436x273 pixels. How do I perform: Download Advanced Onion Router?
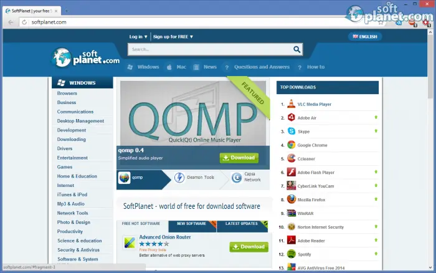[x=249, y=247]
